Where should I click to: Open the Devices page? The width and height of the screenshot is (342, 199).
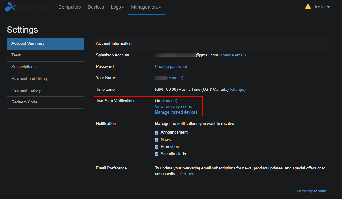[96, 7]
